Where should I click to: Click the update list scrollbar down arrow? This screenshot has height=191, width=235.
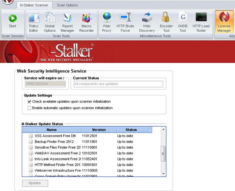tap(163, 174)
